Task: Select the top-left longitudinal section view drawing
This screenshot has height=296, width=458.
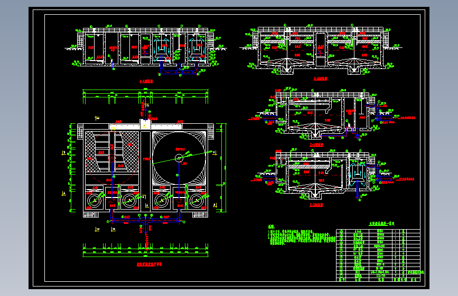Action: coord(145,50)
